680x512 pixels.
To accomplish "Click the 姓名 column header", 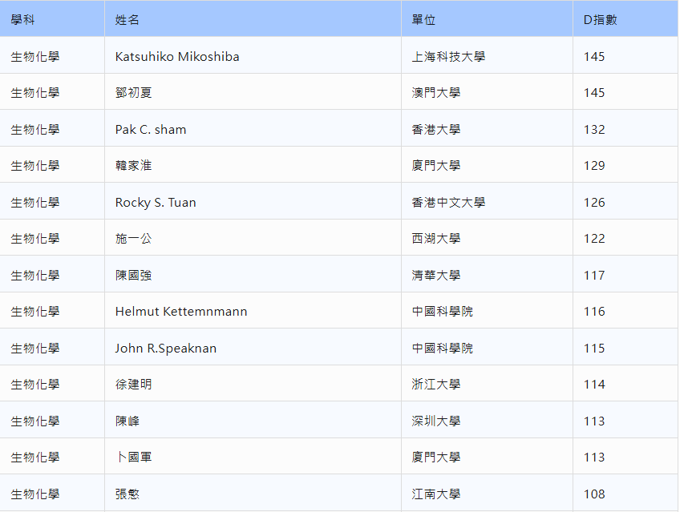I will click(x=127, y=20).
